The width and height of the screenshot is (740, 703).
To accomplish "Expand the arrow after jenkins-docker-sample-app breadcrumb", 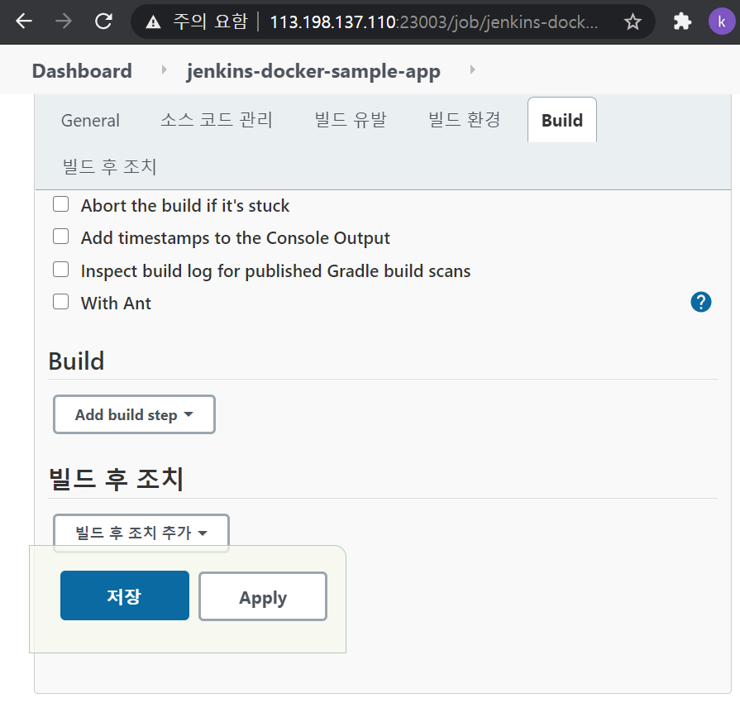I will 472,69.
